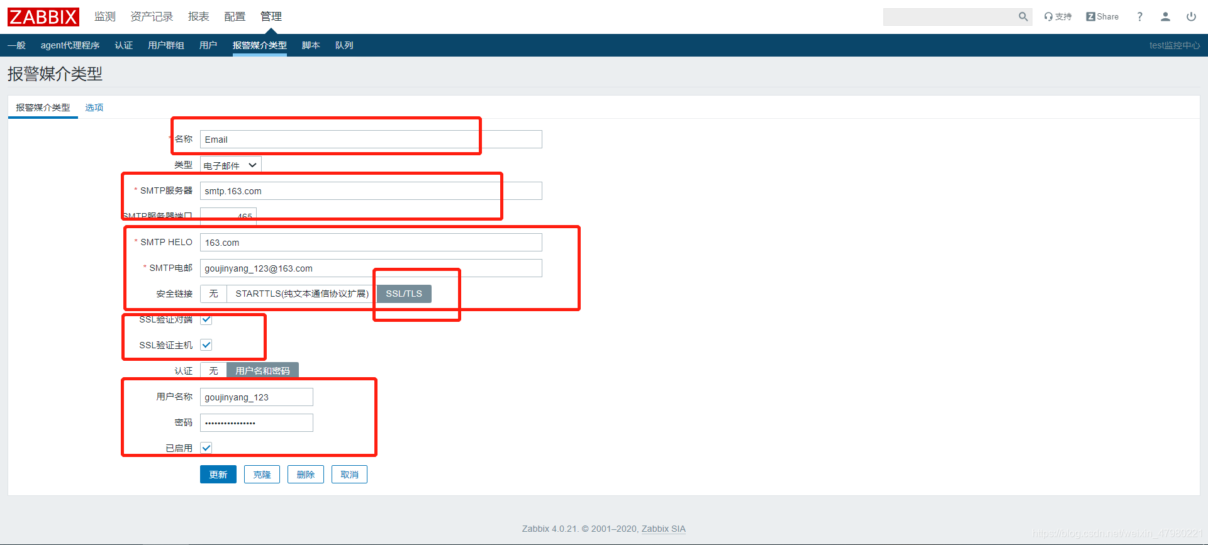The width and height of the screenshot is (1208, 545).
Task: Go to agent代理程序 submenu
Action: (x=70, y=45)
